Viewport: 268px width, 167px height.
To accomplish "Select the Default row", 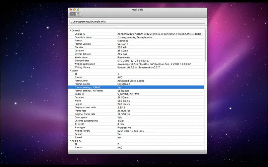I will point(136,134).
